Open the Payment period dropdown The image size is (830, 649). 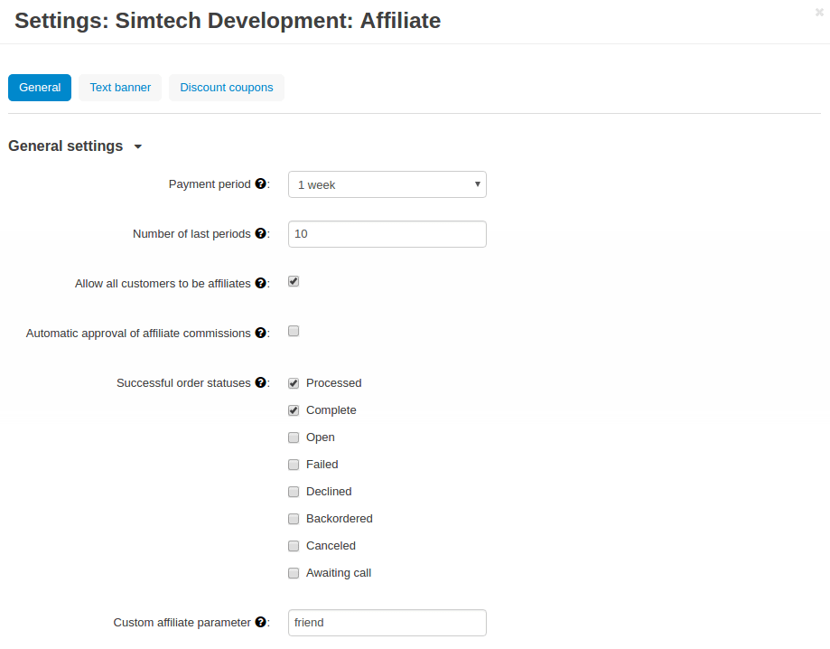387,184
